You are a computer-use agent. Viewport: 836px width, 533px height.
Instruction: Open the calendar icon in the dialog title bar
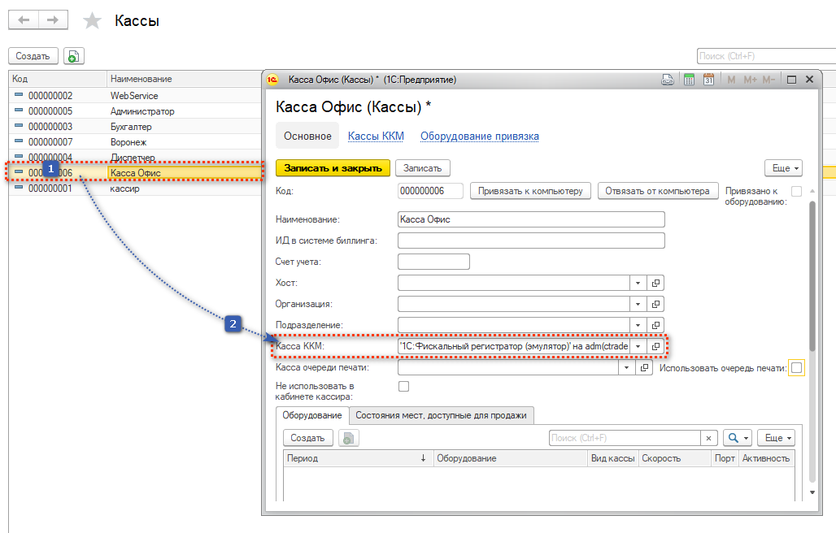pos(708,80)
